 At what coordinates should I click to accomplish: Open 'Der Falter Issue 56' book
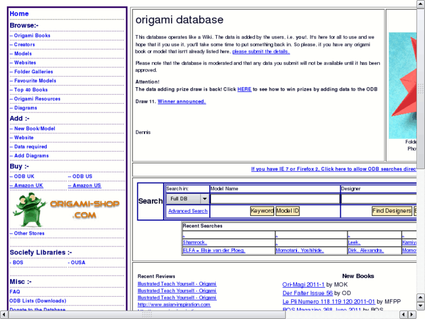click(x=307, y=293)
